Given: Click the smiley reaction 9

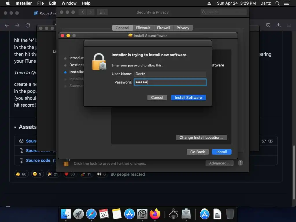Looking at the screenshot, I should [37, 174].
